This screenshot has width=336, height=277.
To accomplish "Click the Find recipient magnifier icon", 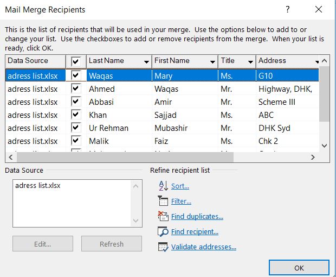I will 163,232.
